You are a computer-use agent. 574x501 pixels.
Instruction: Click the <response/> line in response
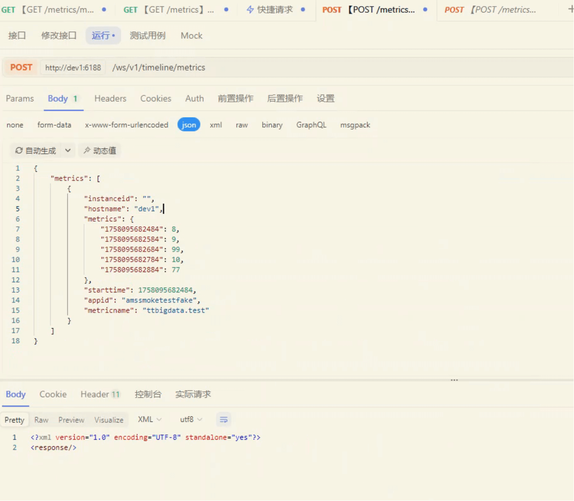54,448
